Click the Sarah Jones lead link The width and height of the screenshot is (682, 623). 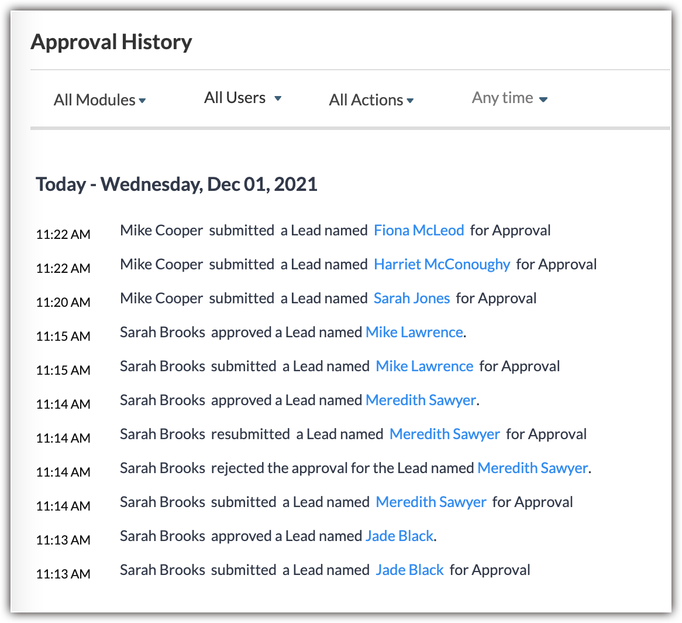[x=412, y=298]
